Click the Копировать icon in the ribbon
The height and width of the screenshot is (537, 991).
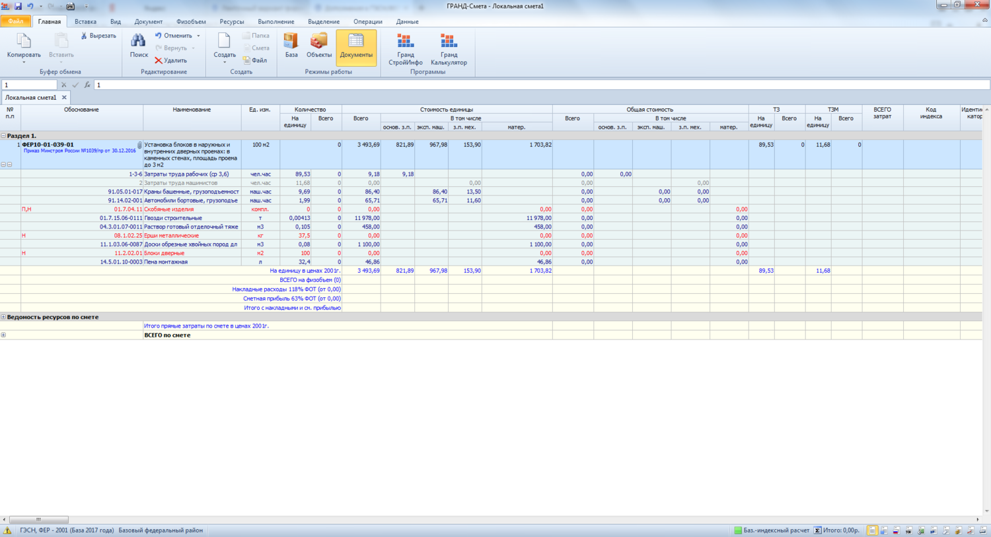(x=24, y=42)
